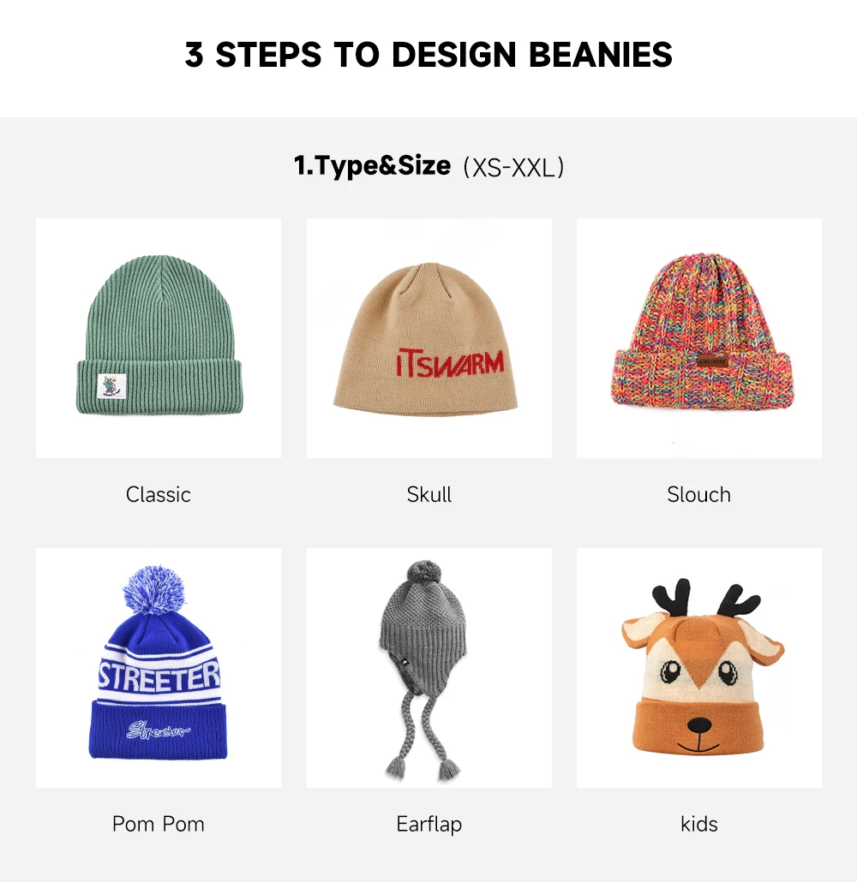Image resolution: width=857 pixels, height=882 pixels.
Task: Click the (XS-XXL) size range text
Action: [513, 168]
